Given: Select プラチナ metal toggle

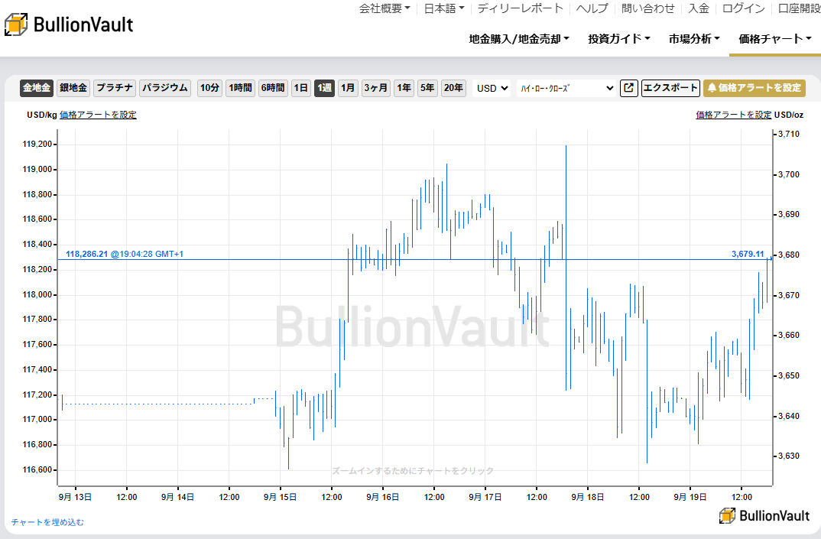Looking at the screenshot, I should [115, 88].
